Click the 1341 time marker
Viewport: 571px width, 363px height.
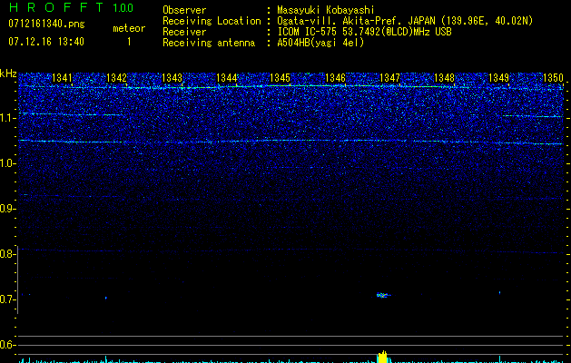pyautogui.click(x=63, y=78)
